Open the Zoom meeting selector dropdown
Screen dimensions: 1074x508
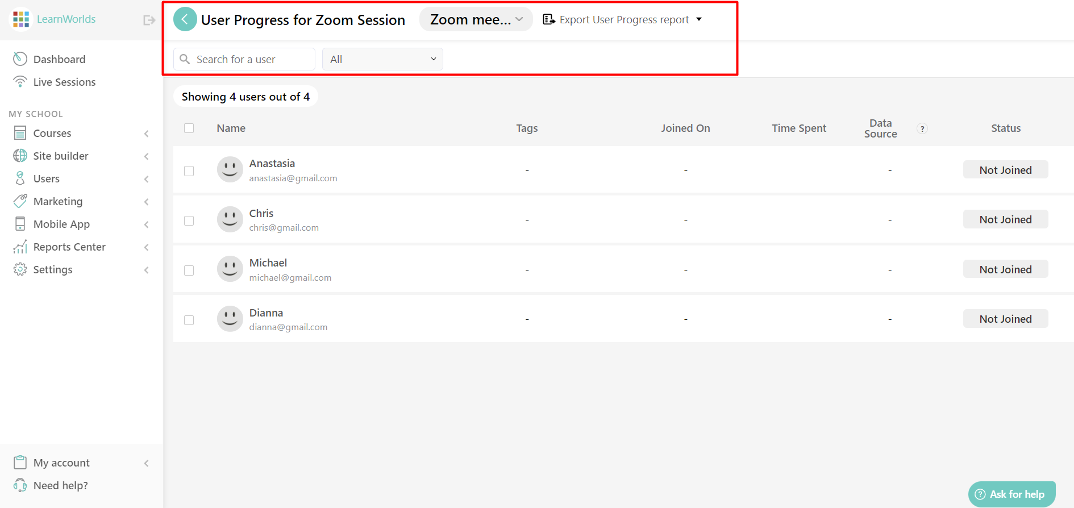[x=476, y=19]
